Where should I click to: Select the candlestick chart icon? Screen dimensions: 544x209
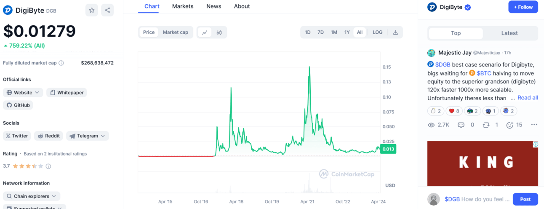coord(219,32)
